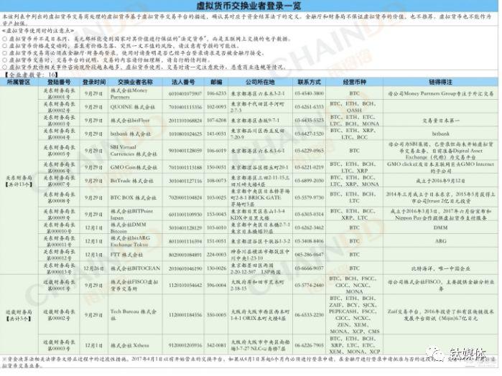The height and width of the screenshot is (376, 502).
Task: Click corporate number 1010801024625
Action: [185, 133]
